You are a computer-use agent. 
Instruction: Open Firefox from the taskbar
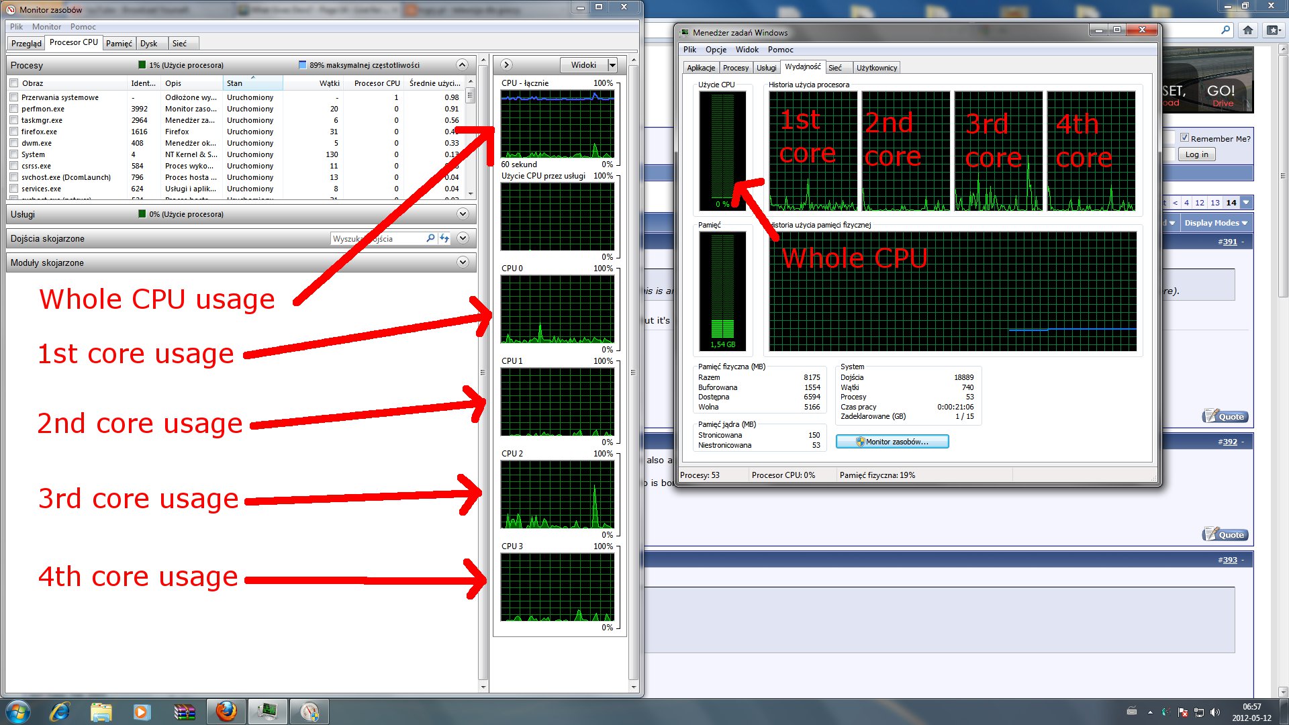(x=226, y=711)
